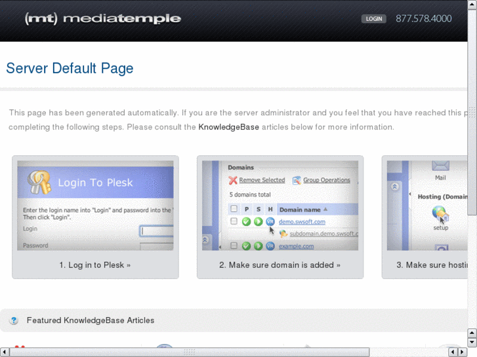The image size is (477, 357).
Task: Click the Remove Selected red X icon
Action: [233, 180]
